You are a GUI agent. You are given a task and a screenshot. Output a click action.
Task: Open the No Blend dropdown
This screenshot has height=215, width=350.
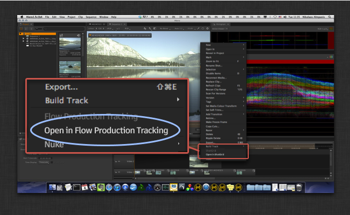coord(165,28)
